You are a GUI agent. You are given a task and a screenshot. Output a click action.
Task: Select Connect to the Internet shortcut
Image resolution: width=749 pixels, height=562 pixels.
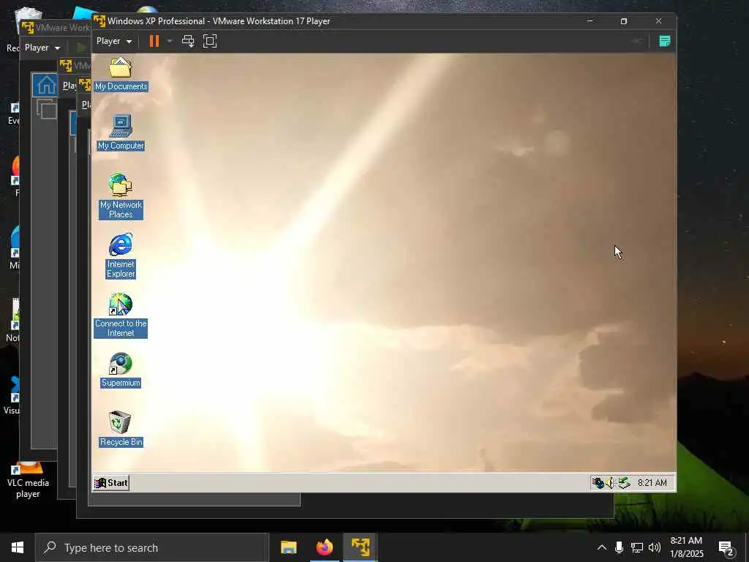(121, 315)
